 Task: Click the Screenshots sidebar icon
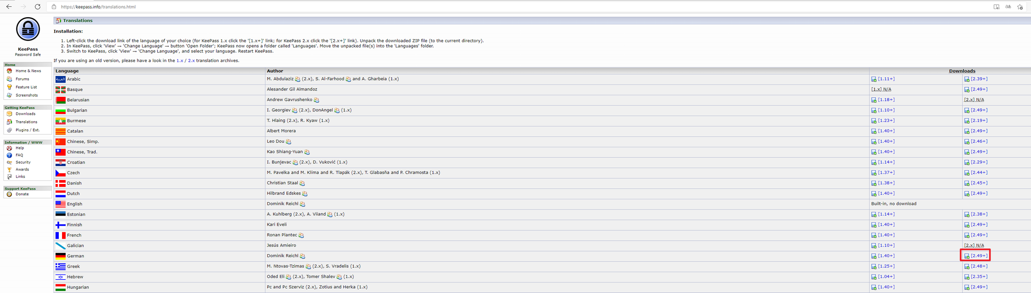pos(9,95)
